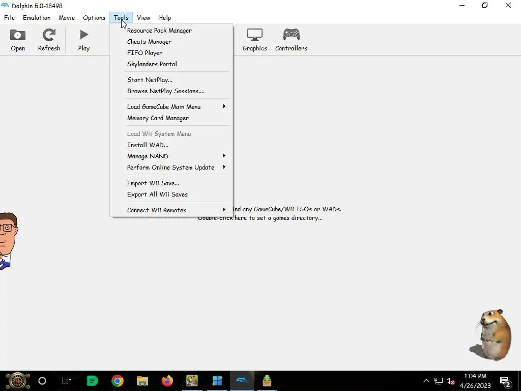The width and height of the screenshot is (521, 391).
Task: Choose Export All Wii Saves
Action: point(171,194)
